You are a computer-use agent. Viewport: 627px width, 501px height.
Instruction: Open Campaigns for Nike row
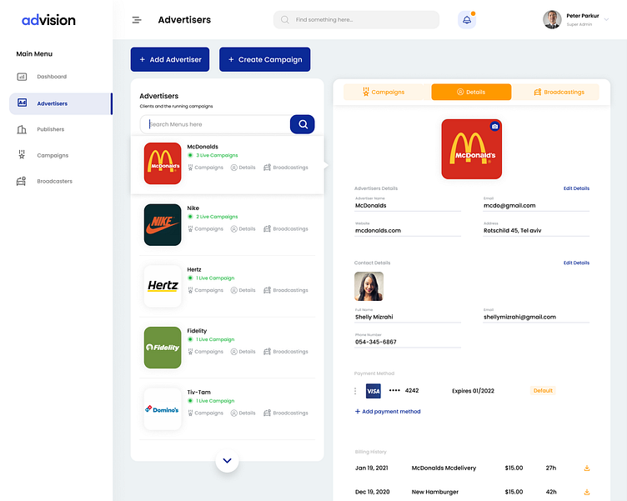pyautogui.click(x=206, y=228)
